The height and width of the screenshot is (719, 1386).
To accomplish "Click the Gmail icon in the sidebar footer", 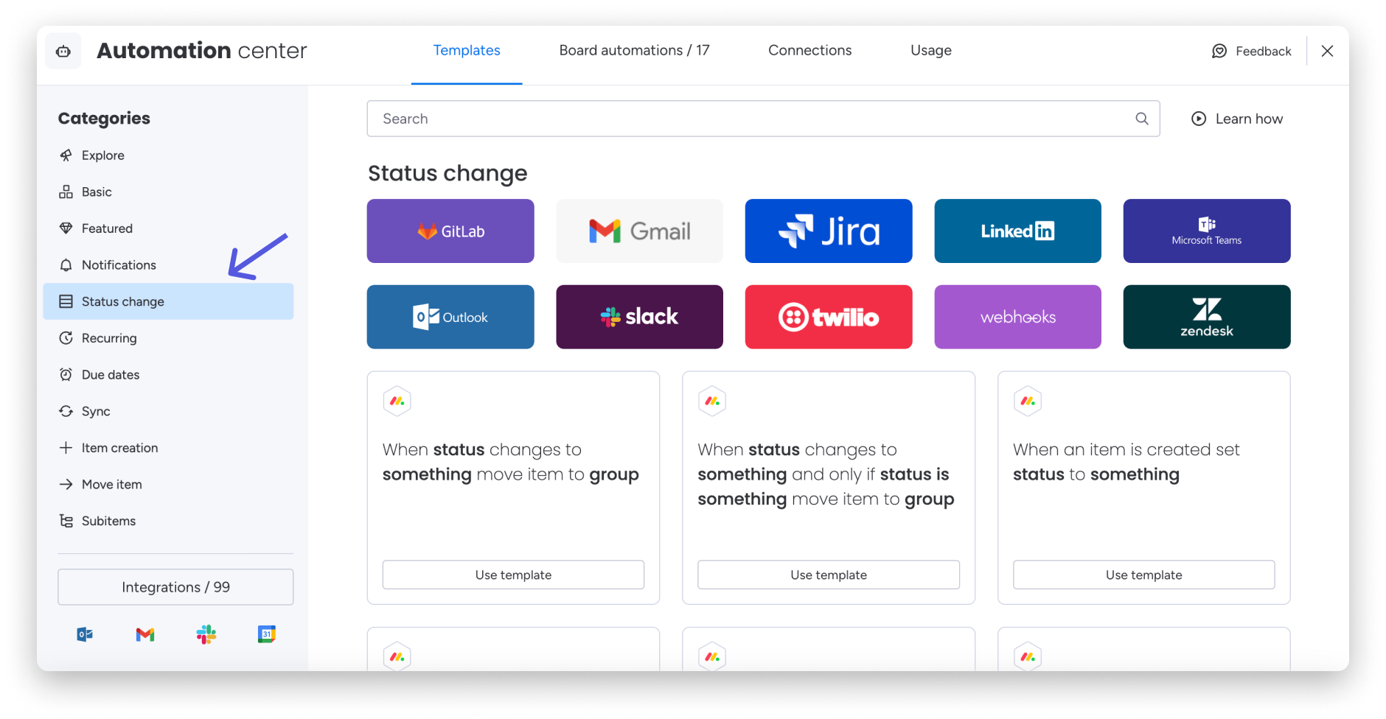I will click(x=145, y=634).
